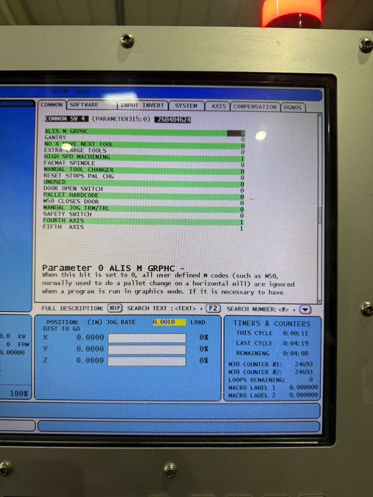Select the SAFETY SWITCH row

144,215
